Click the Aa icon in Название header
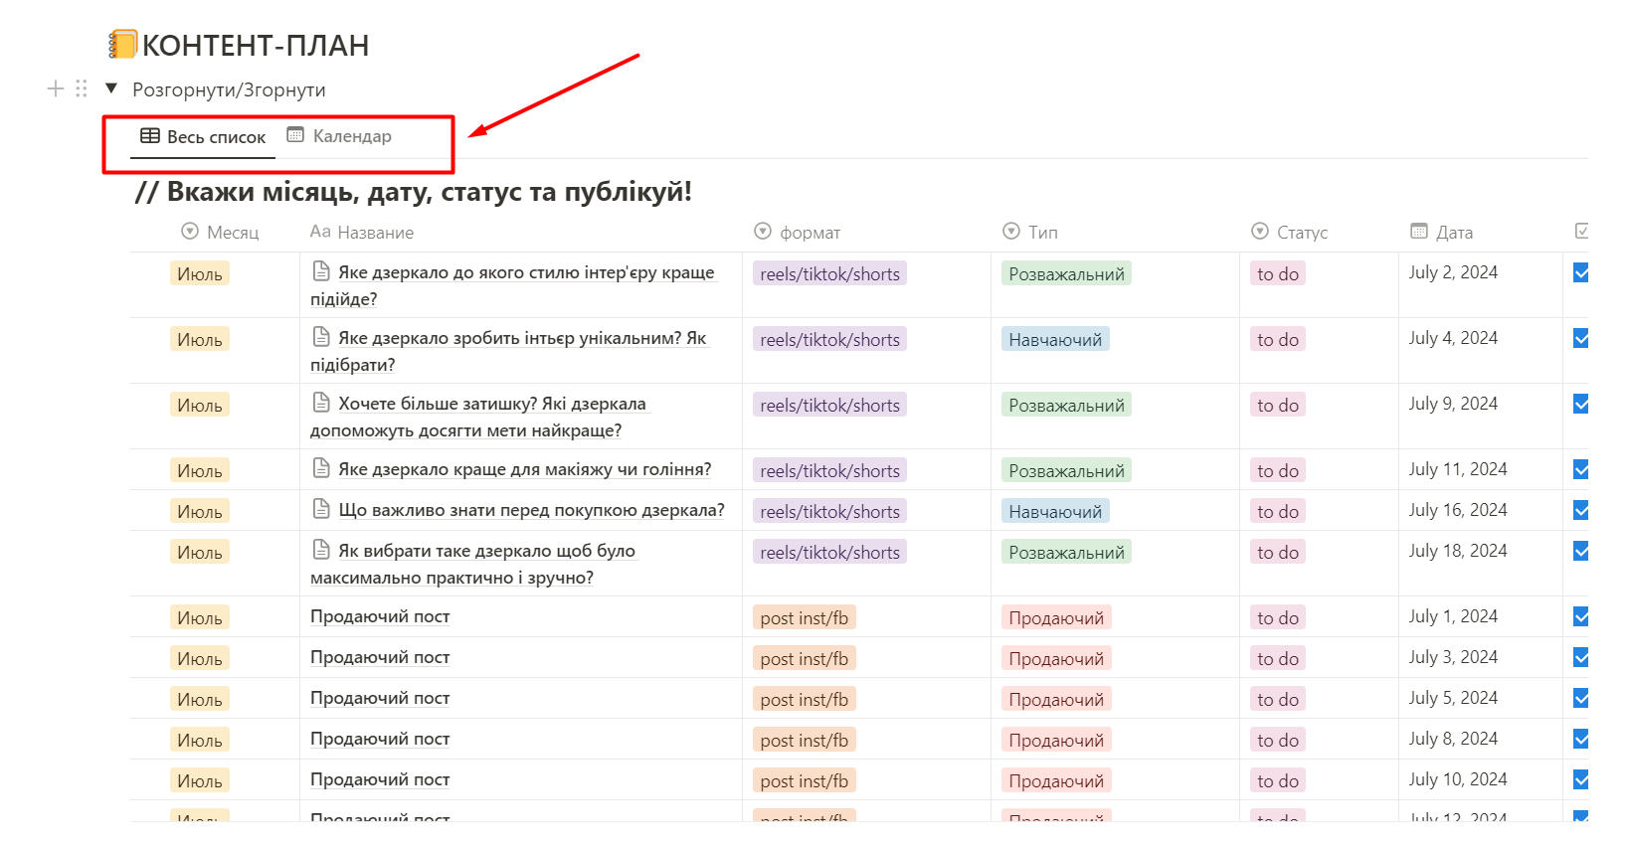 coord(320,232)
